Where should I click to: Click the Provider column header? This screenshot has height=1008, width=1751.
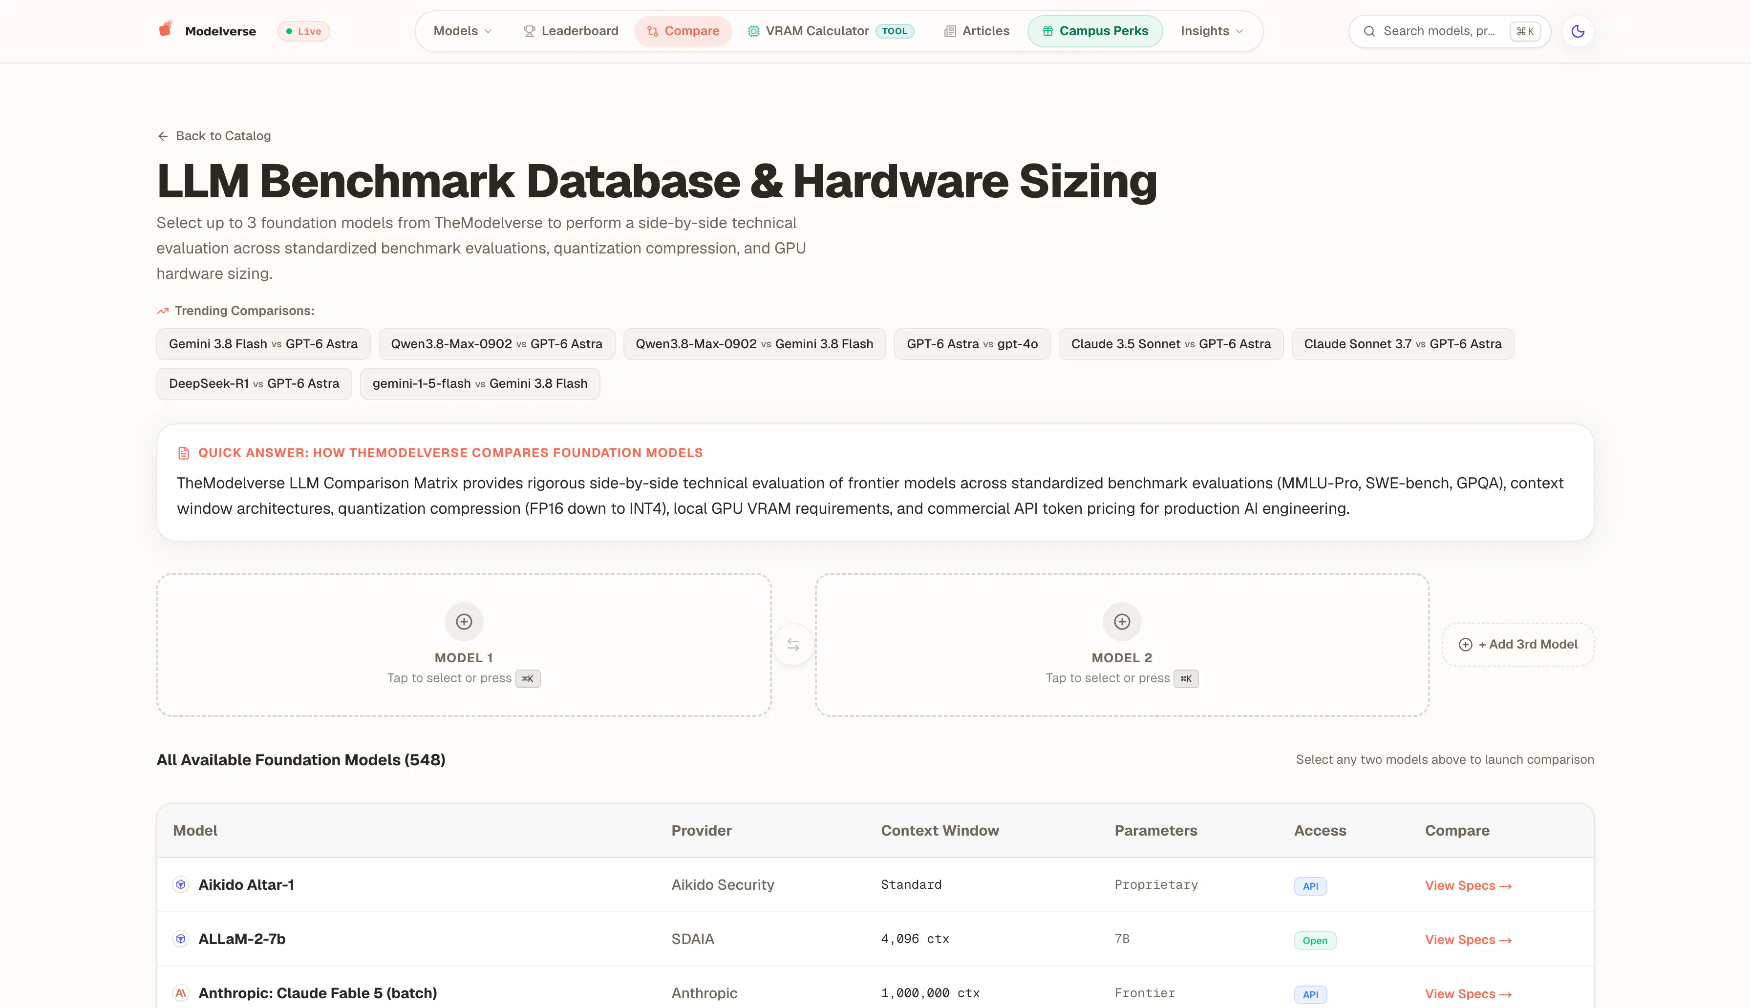pos(701,830)
